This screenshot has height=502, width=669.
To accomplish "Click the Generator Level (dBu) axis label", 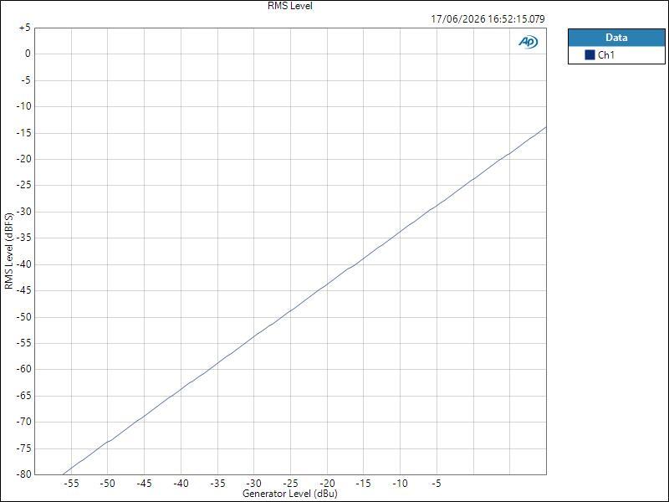I will coord(289,494).
